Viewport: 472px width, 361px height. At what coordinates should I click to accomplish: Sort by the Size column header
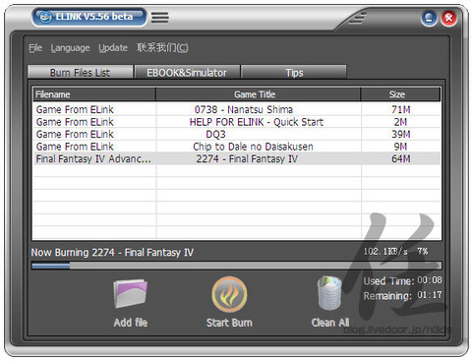(x=400, y=94)
